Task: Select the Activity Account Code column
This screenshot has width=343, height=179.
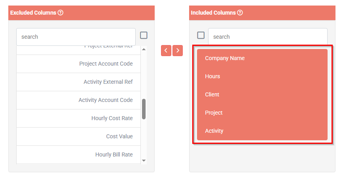Action: pos(79,100)
